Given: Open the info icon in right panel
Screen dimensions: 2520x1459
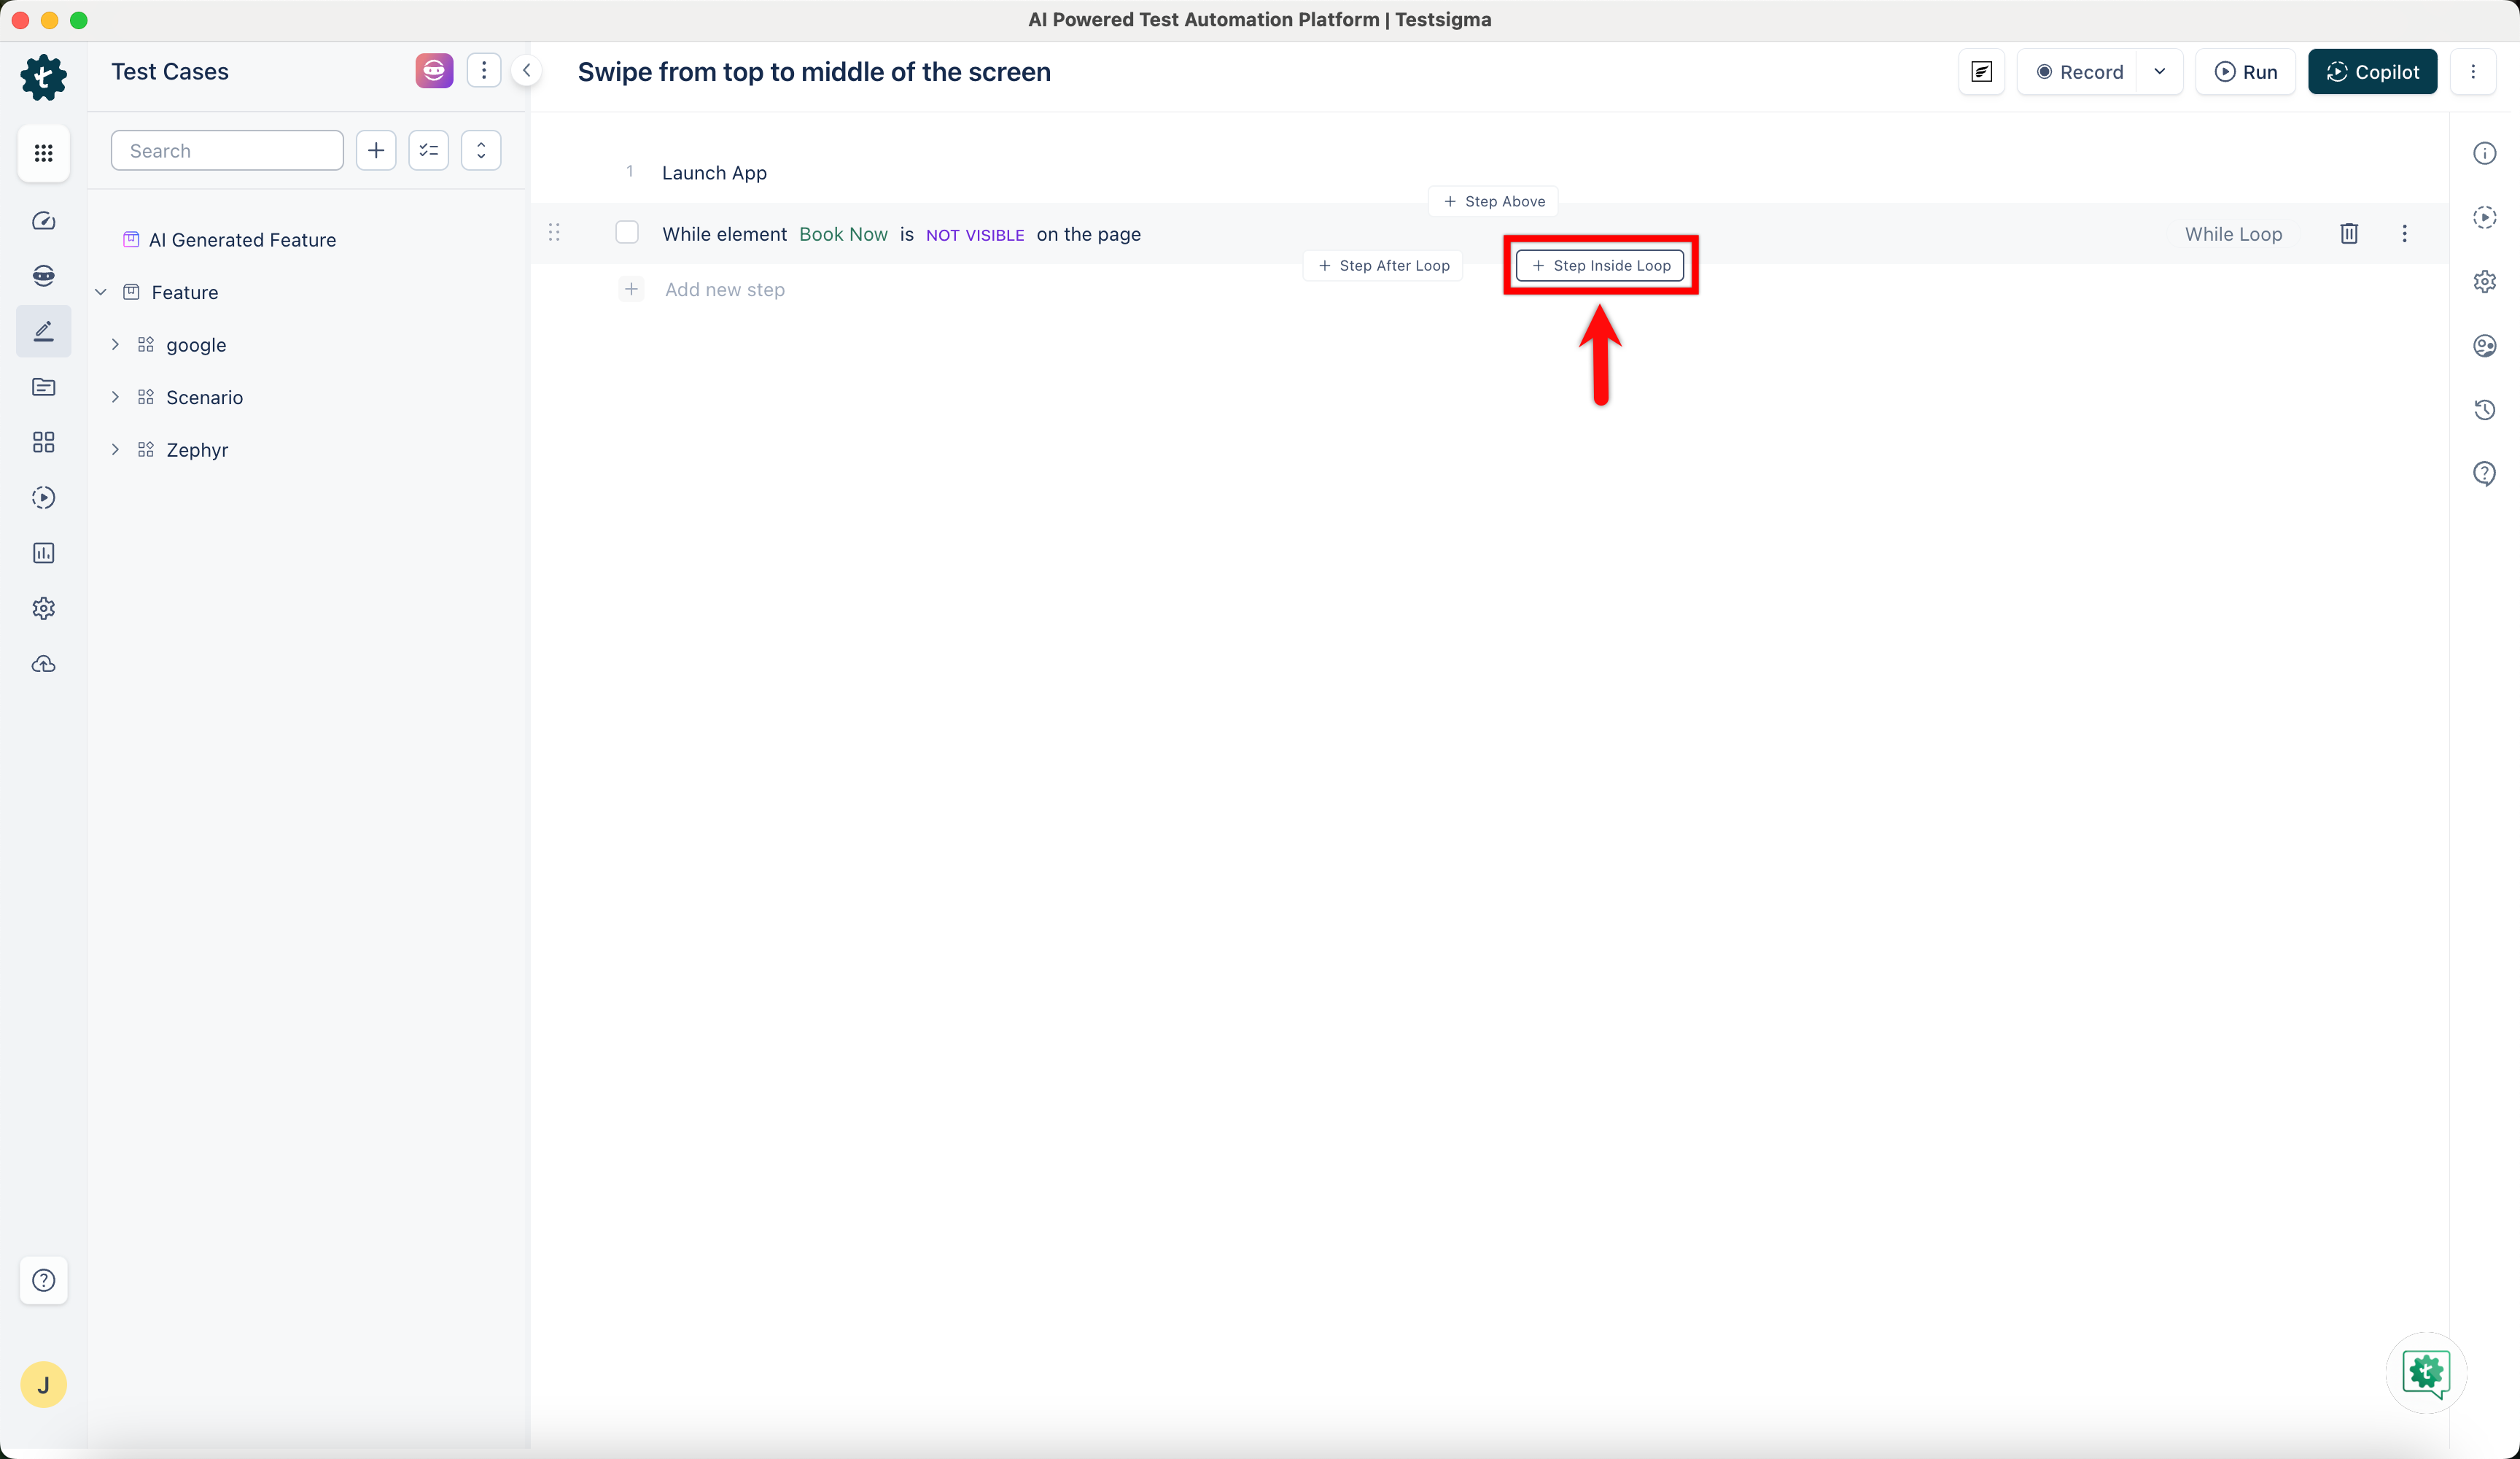Looking at the screenshot, I should (x=2484, y=153).
